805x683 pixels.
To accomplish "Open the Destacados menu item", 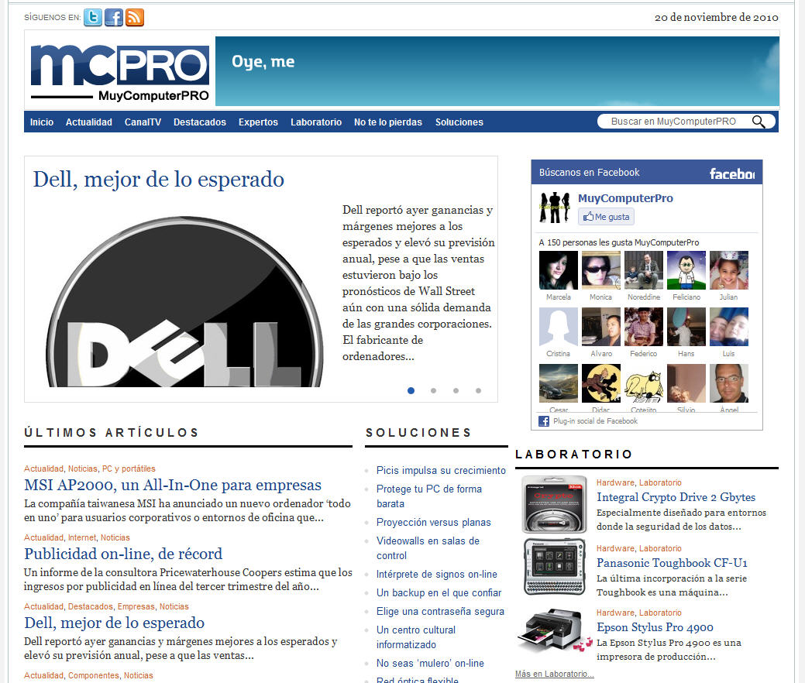I will pyautogui.click(x=200, y=122).
